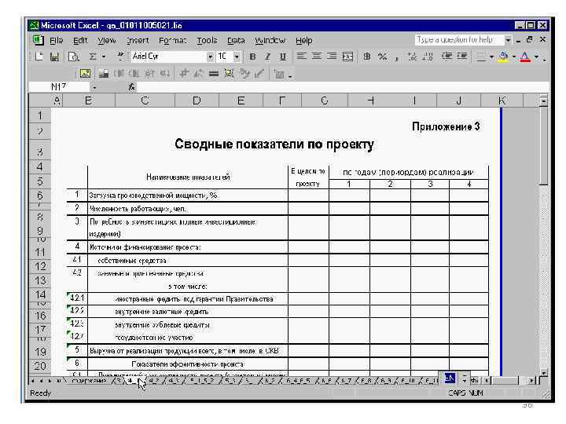Align cell text right
The width and height of the screenshot is (566, 424).
(x=332, y=57)
